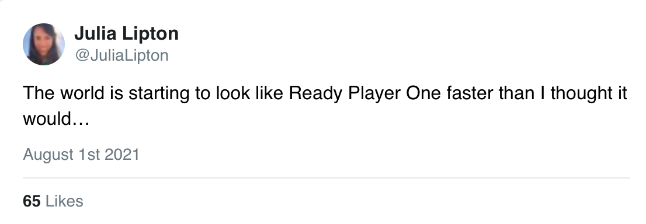This screenshot has height=224, width=646.
Task: Open Julia Lipton's profile avatar
Action: point(44,44)
